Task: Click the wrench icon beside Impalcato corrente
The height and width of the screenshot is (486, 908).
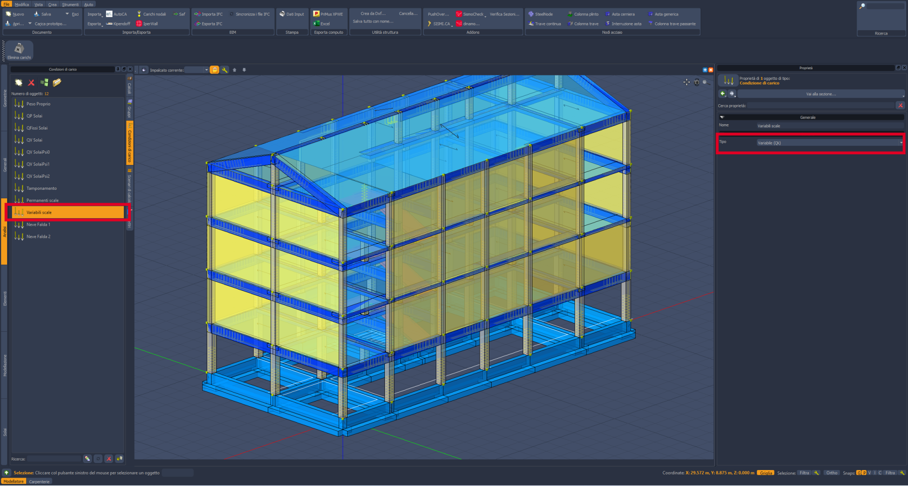Action: pos(225,70)
